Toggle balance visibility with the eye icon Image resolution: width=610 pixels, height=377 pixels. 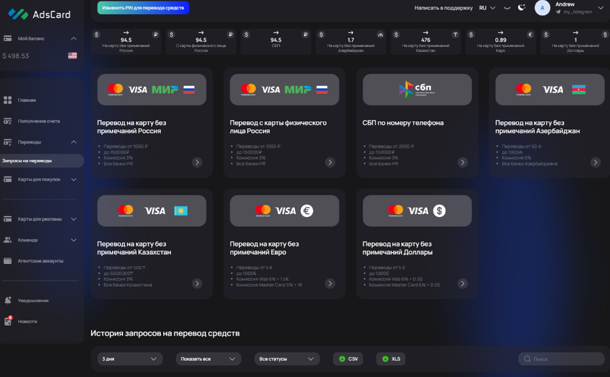tap(505, 8)
